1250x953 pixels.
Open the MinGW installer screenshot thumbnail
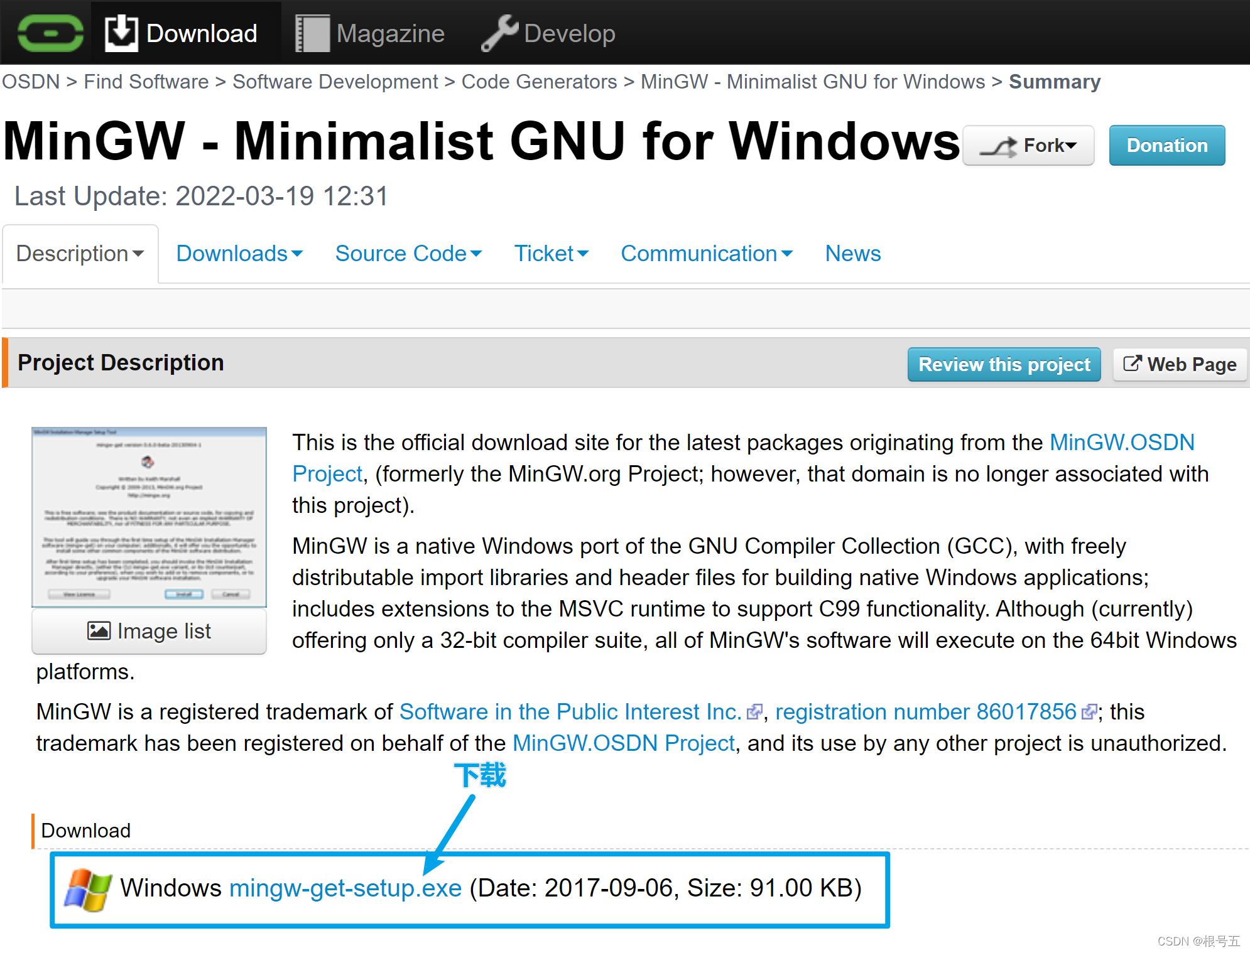[x=149, y=516]
